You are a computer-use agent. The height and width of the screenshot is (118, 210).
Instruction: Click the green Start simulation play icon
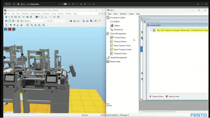(10, 21)
